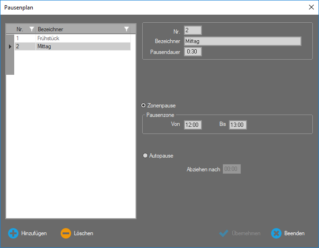This screenshot has width=319, height=248.
Task: Click the orange minus Löschen icon
Action: (x=66, y=233)
